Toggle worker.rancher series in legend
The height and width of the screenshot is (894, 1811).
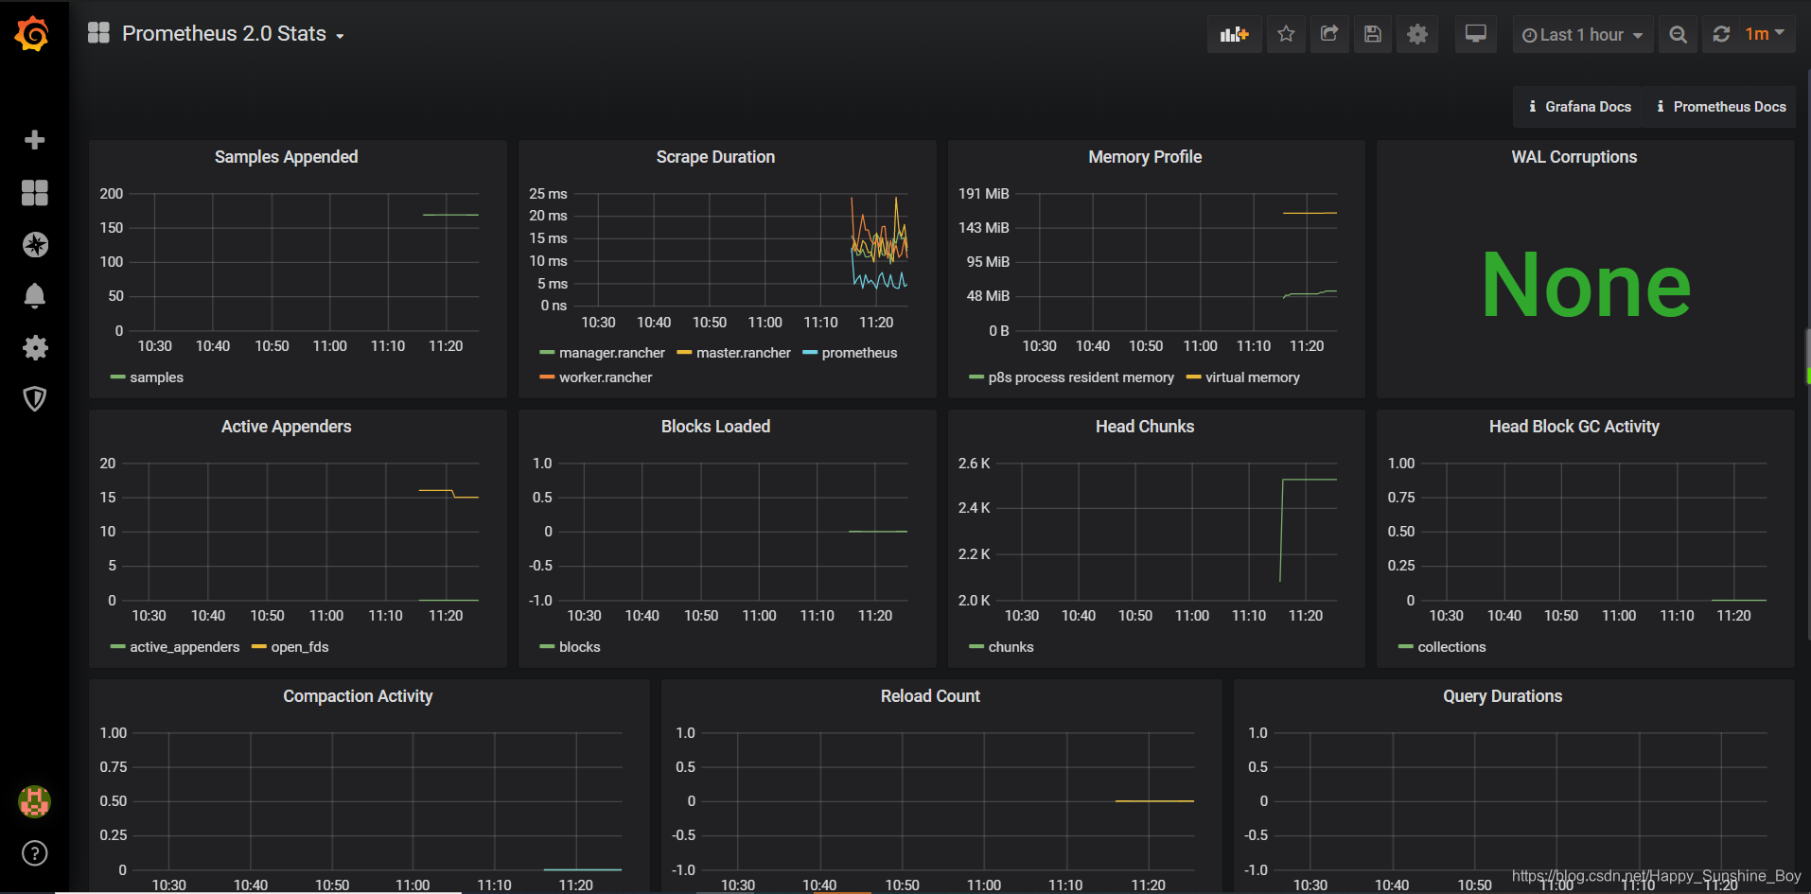[605, 377]
